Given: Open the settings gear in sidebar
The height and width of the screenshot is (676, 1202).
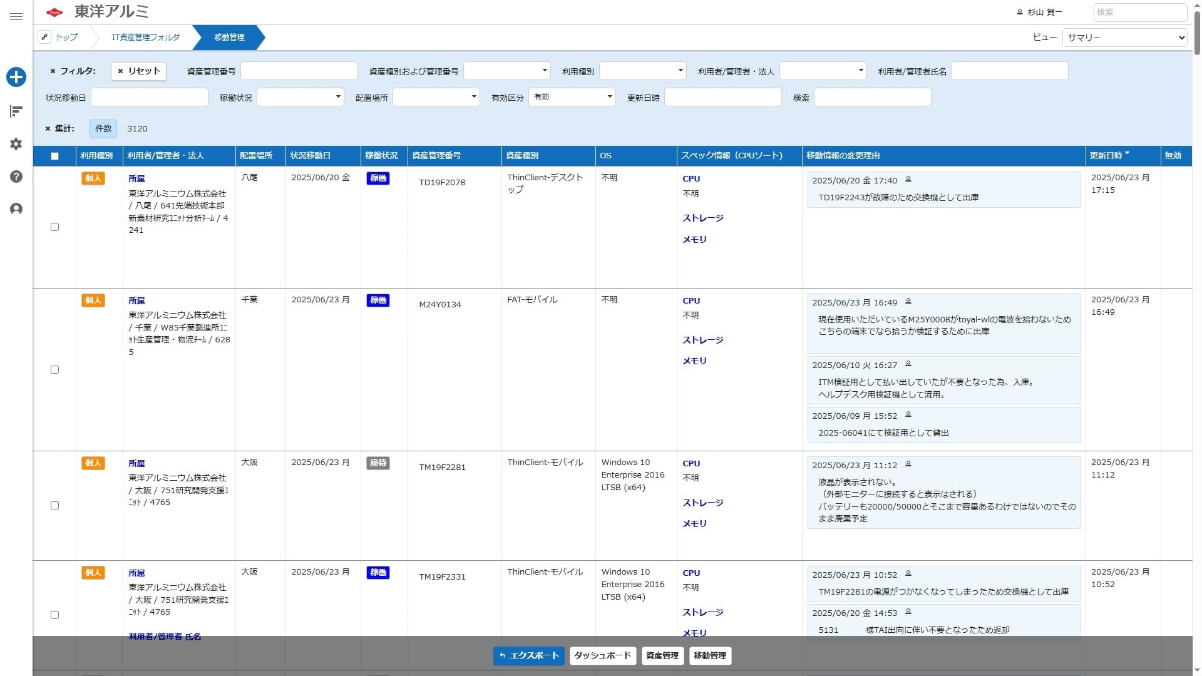Looking at the screenshot, I should (16, 144).
